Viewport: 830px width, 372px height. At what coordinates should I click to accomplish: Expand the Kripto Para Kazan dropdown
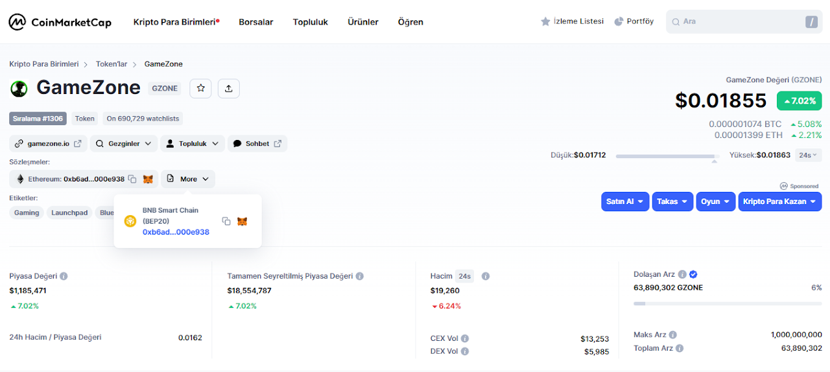(780, 202)
